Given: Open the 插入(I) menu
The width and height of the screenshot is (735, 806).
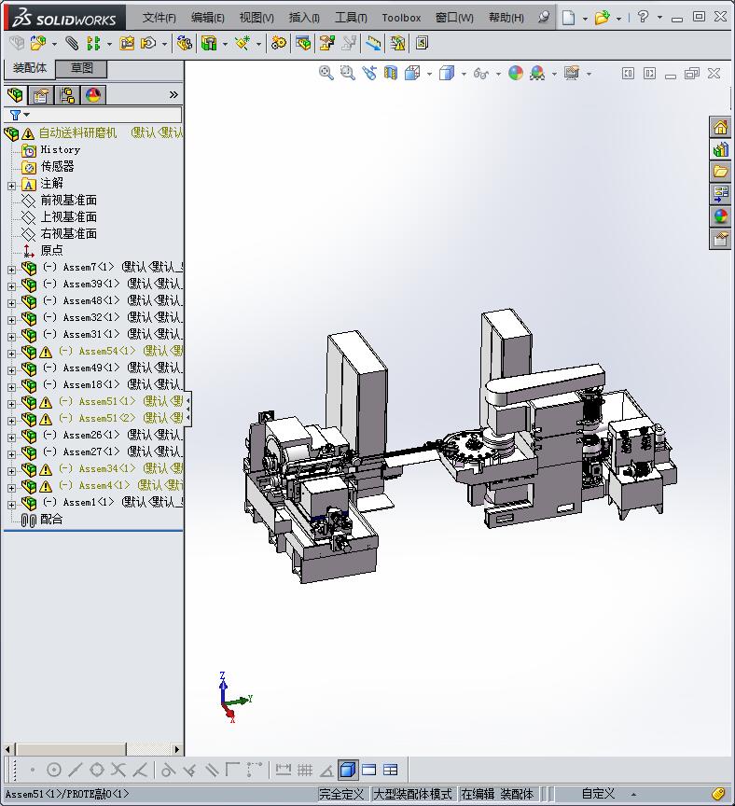Looking at the screenshot, I should [304, 18].
